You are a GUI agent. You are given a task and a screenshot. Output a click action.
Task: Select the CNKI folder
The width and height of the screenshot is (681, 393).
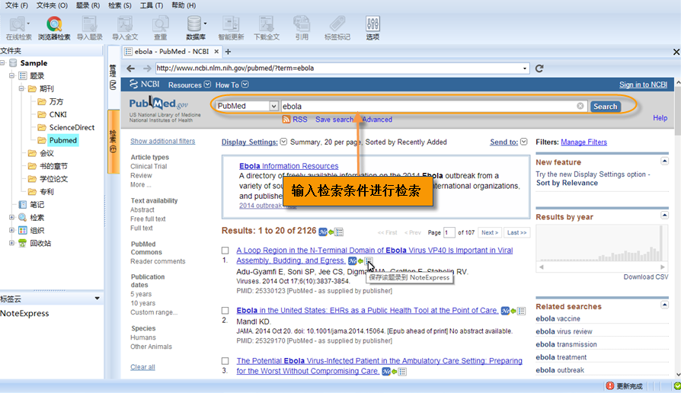(58, 114)
